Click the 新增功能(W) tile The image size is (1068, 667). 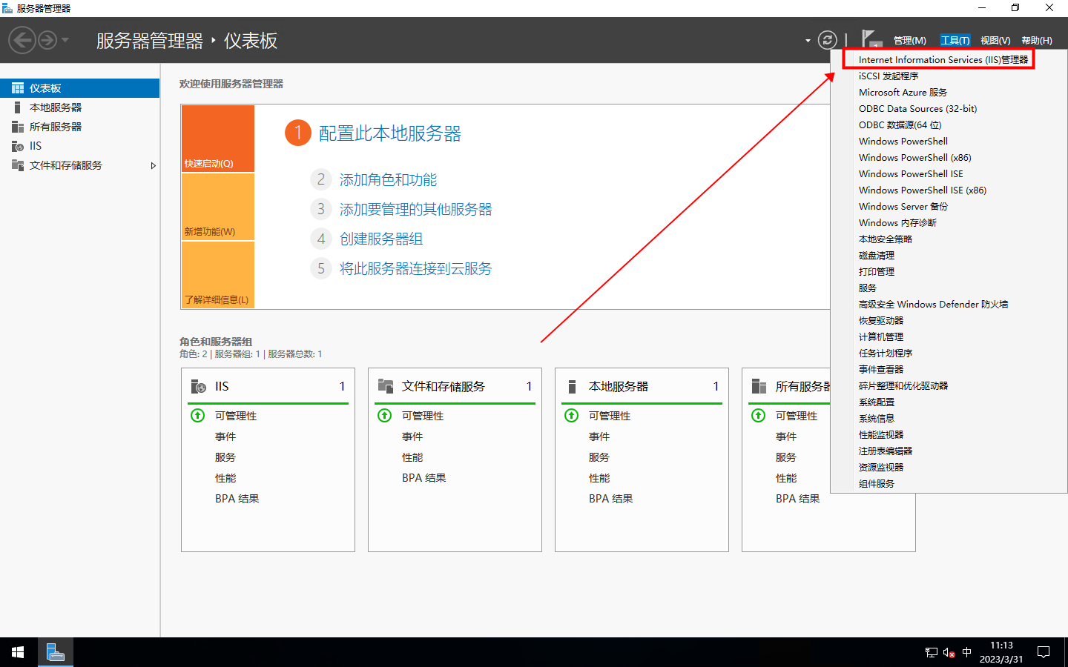coord(218,207)
